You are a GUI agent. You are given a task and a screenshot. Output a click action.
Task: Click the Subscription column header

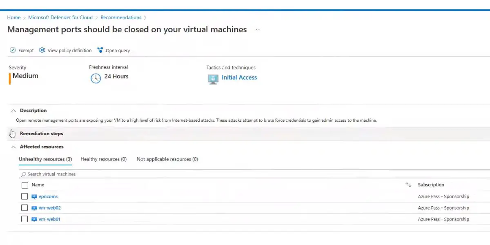[x=431, y=185]
